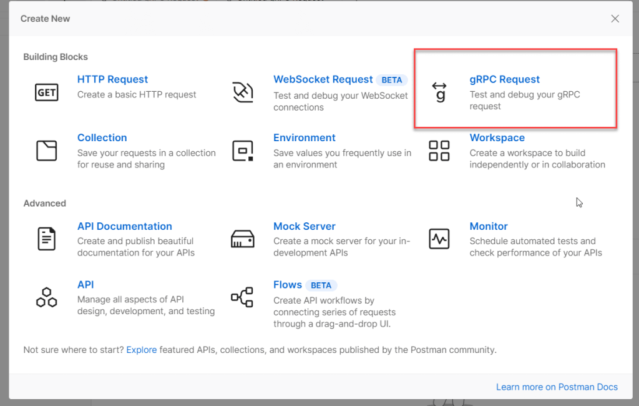Click the Collection folder icon

coord(46,151)
